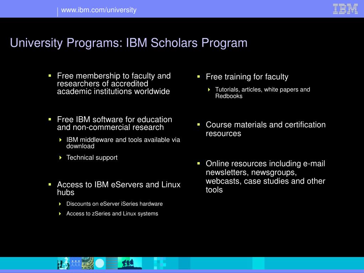Select 'Course materials and certification resources' text
The image size is (364, 273).
[x=266, y=129]
